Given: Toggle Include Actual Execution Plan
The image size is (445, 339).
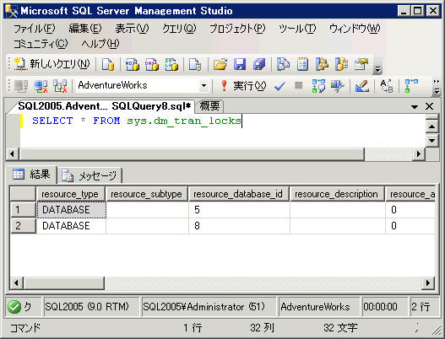Looking at the screenshot, I should pyautogui.click(x=411, y=86).
